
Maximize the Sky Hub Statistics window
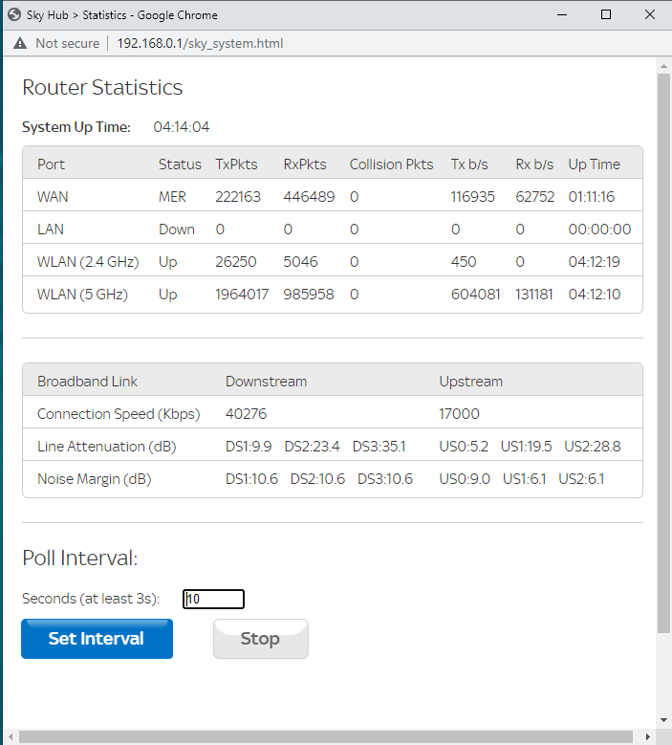click(605, 15)
